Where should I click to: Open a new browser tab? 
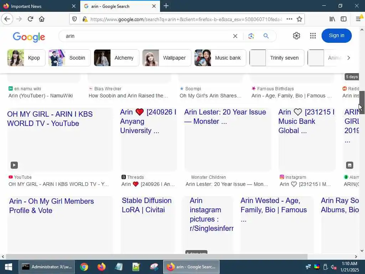click(166, 6)
